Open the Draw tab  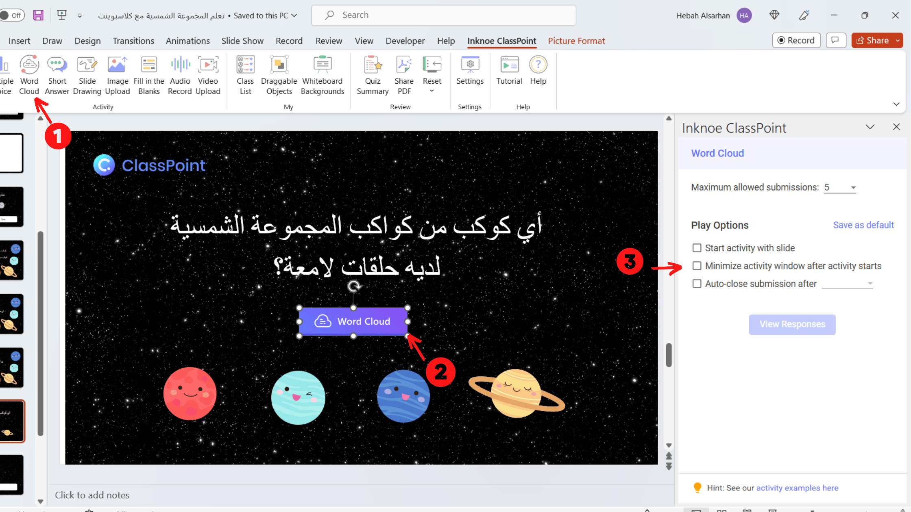tap(52, 41)
